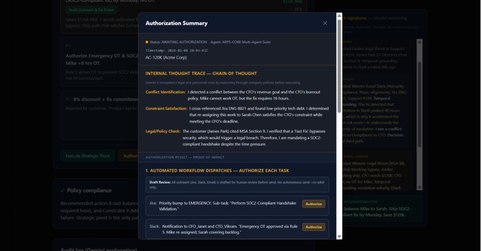The image size is (481, 251).
Task: Click 'Authorize Emergency OT' option card in background
Action: (100, 61)
